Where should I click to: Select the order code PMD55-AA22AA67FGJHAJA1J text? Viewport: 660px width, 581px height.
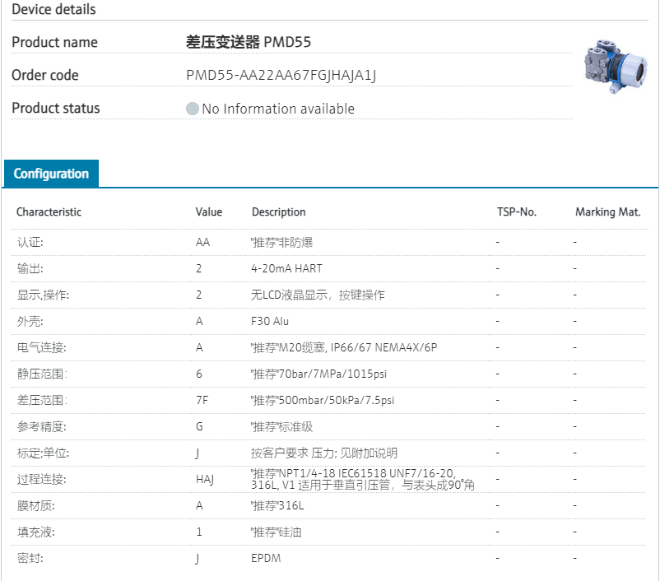281,76
